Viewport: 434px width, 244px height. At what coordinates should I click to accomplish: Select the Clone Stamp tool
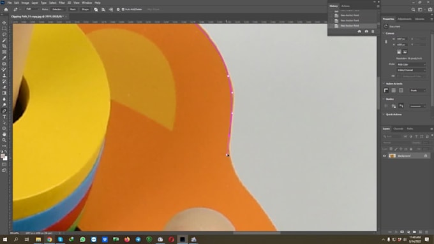click(4, 75)
